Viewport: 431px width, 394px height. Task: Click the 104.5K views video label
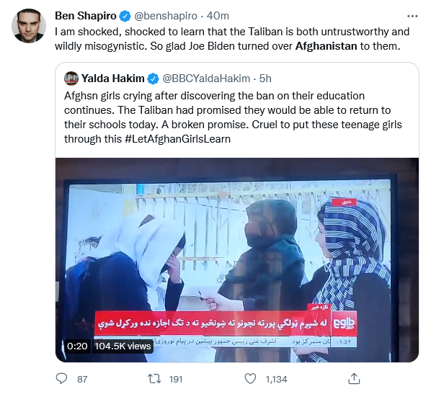pos(123,346)
